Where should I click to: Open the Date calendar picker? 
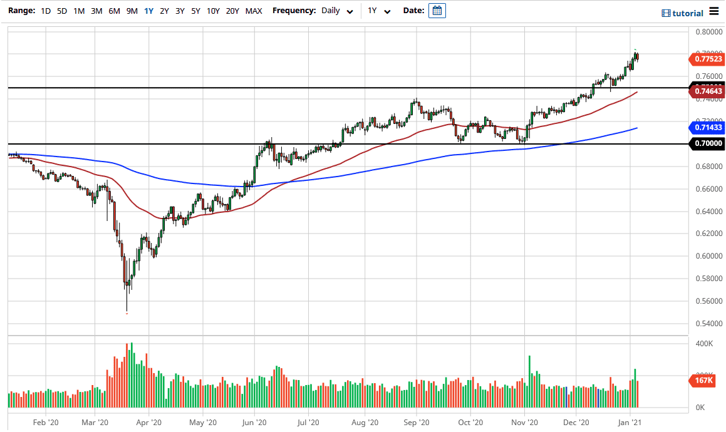coord(437,11)
